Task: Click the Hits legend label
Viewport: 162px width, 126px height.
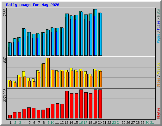Action: pyautogui.click(x=158, y=13)
